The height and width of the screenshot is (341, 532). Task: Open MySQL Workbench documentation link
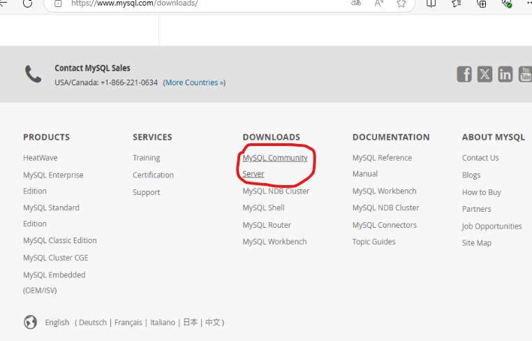[385, 191]
